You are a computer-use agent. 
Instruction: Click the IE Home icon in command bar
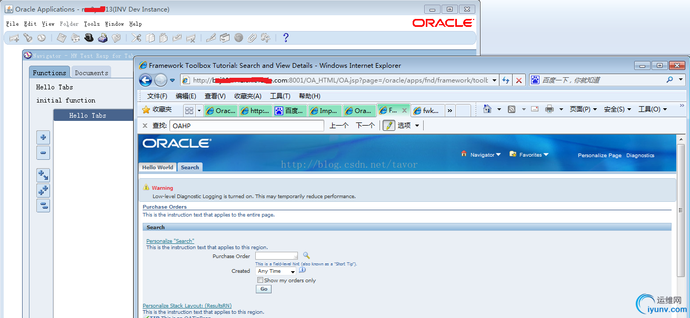click(x=487, y=109)
